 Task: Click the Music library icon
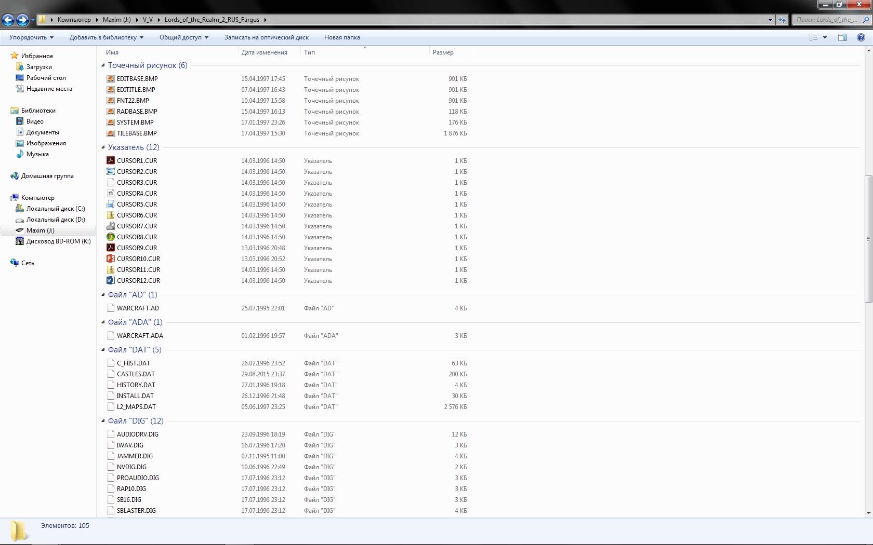pyautogui.click(x=20, y=154)
